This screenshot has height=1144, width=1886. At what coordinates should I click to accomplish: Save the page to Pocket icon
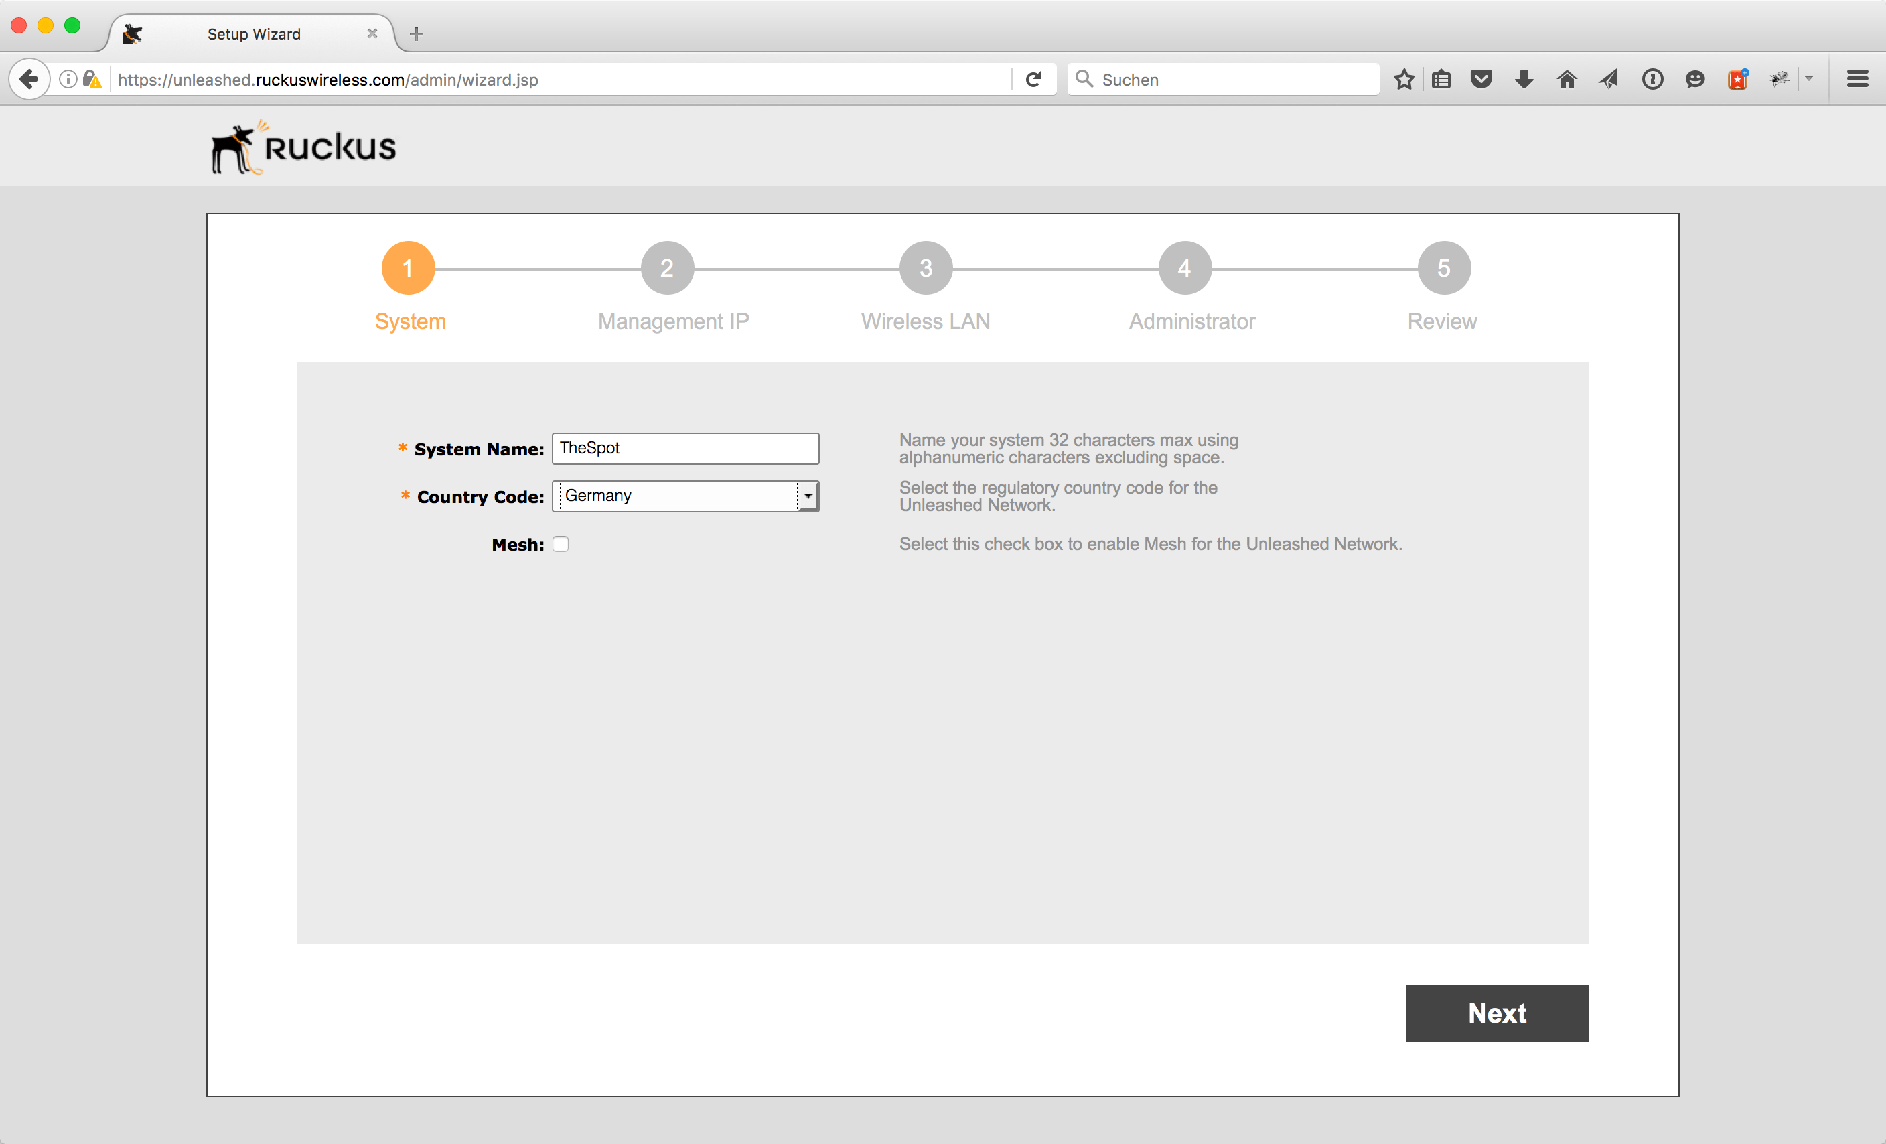tap(1481, 79)
